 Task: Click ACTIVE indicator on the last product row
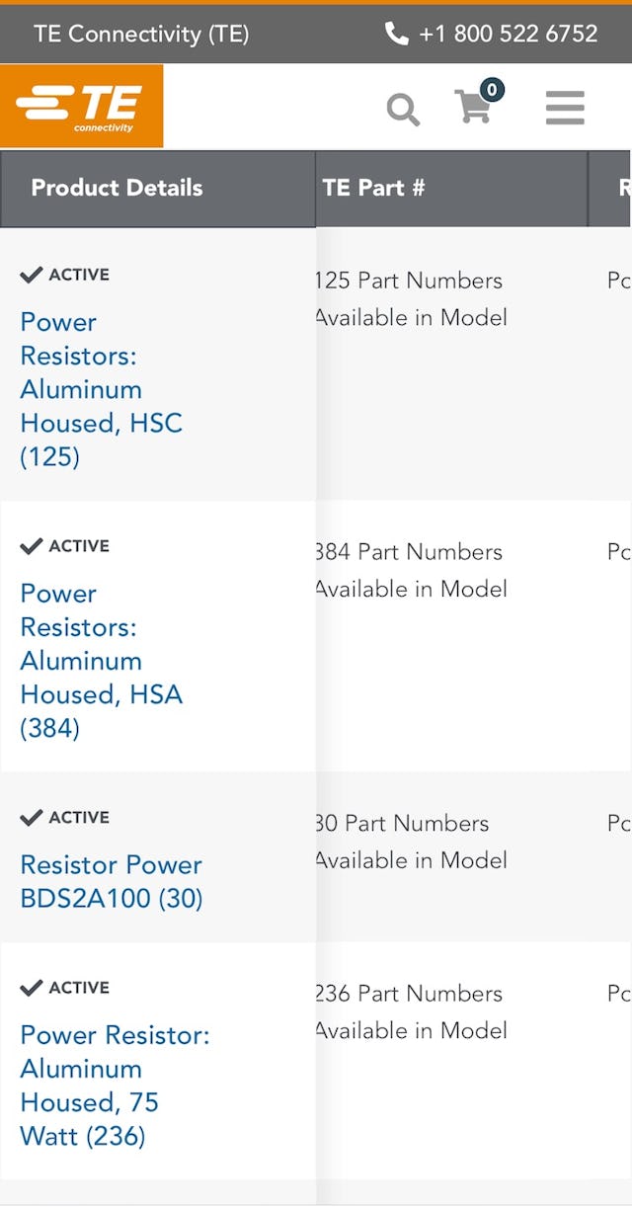[x=32, y=987]
